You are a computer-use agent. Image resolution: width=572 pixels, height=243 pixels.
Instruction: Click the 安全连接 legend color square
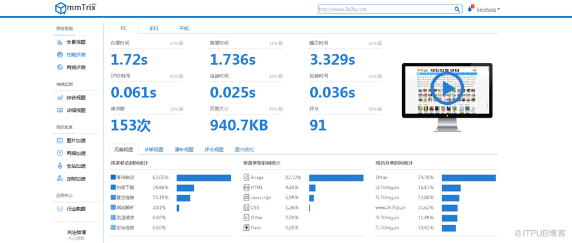point(113,228)
